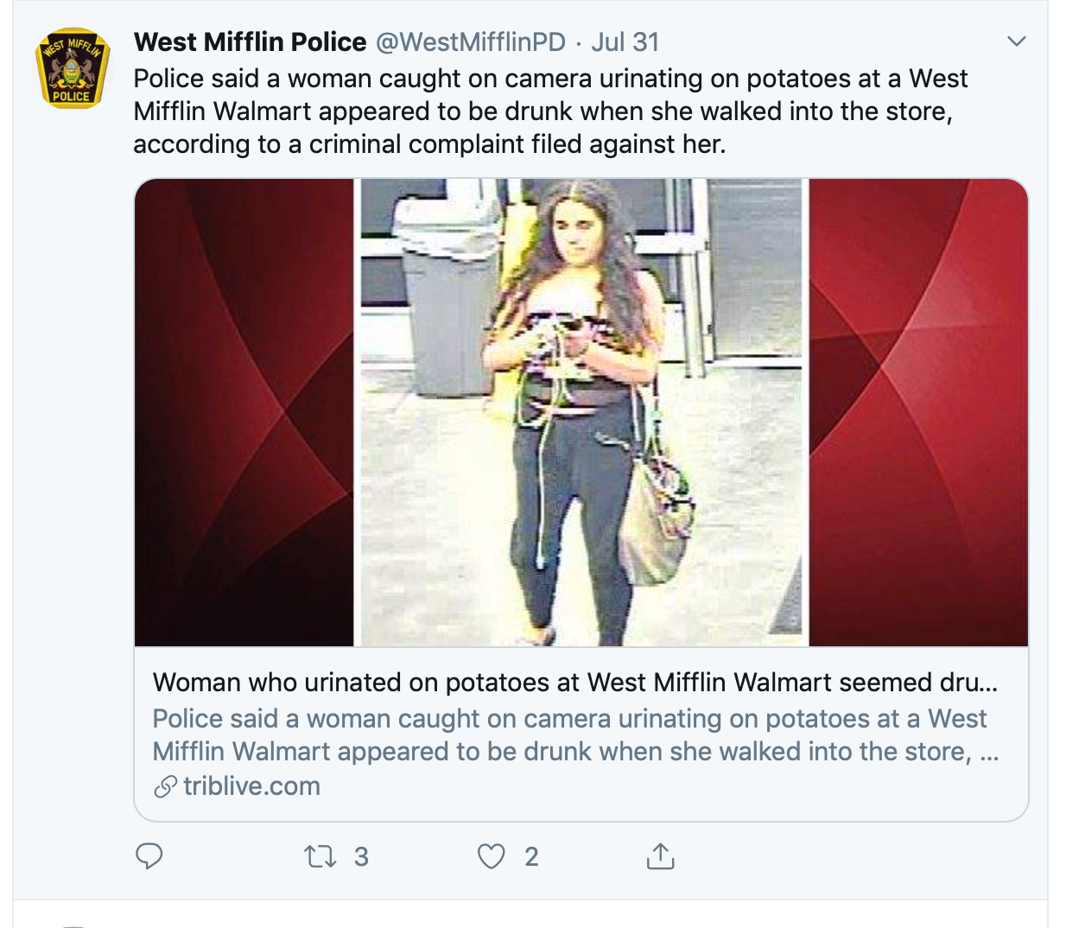The height and width of the screenshot is (928, 1066).
Task: Click the like count number 2
Action: click(531, 856)
